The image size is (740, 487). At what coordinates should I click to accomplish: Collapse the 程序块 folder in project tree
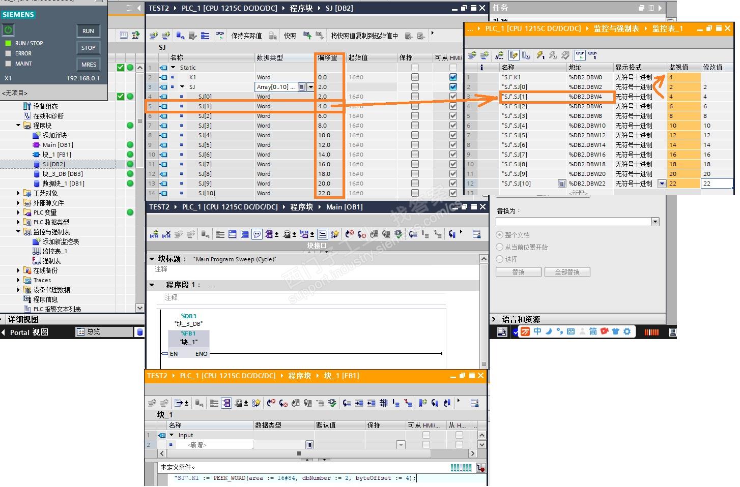click(18, 126)
